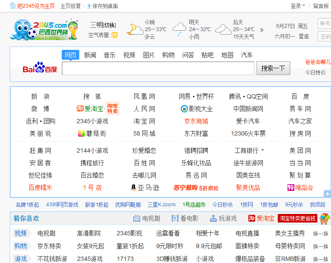331x263 pixels.
Task: Switch to the 图片 search tab
Action: tap(149, 55)
